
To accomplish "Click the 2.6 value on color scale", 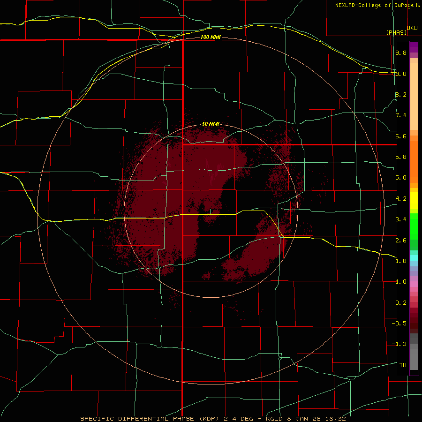I will tap(401, 241).
